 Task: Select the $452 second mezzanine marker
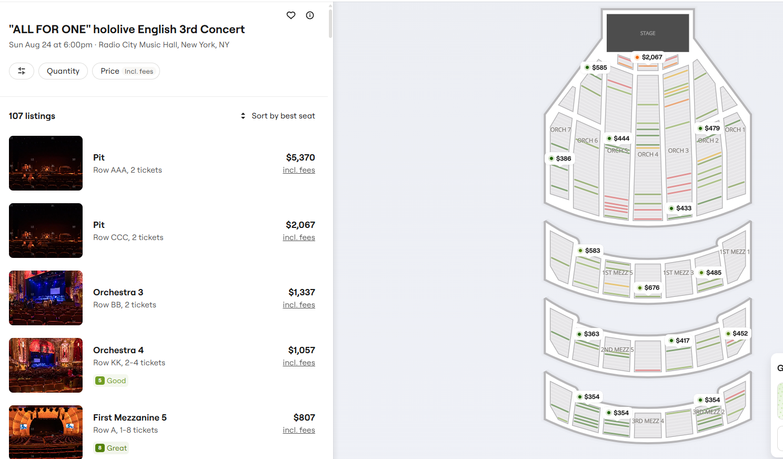[737, 333]
